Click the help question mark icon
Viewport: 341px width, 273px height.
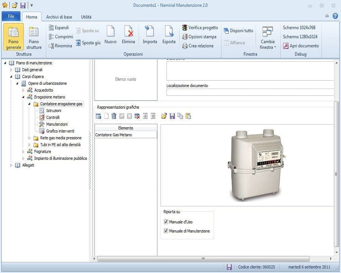(335, 16)
